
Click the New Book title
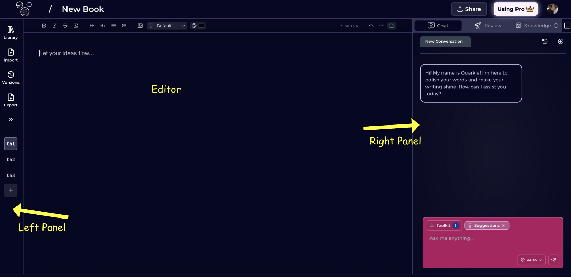click(x=83, y=9)
